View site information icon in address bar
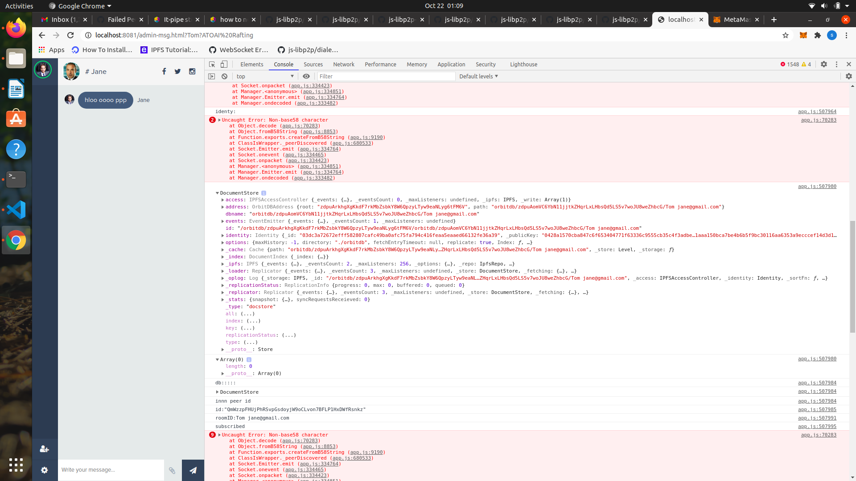 [x=88, y=35]
